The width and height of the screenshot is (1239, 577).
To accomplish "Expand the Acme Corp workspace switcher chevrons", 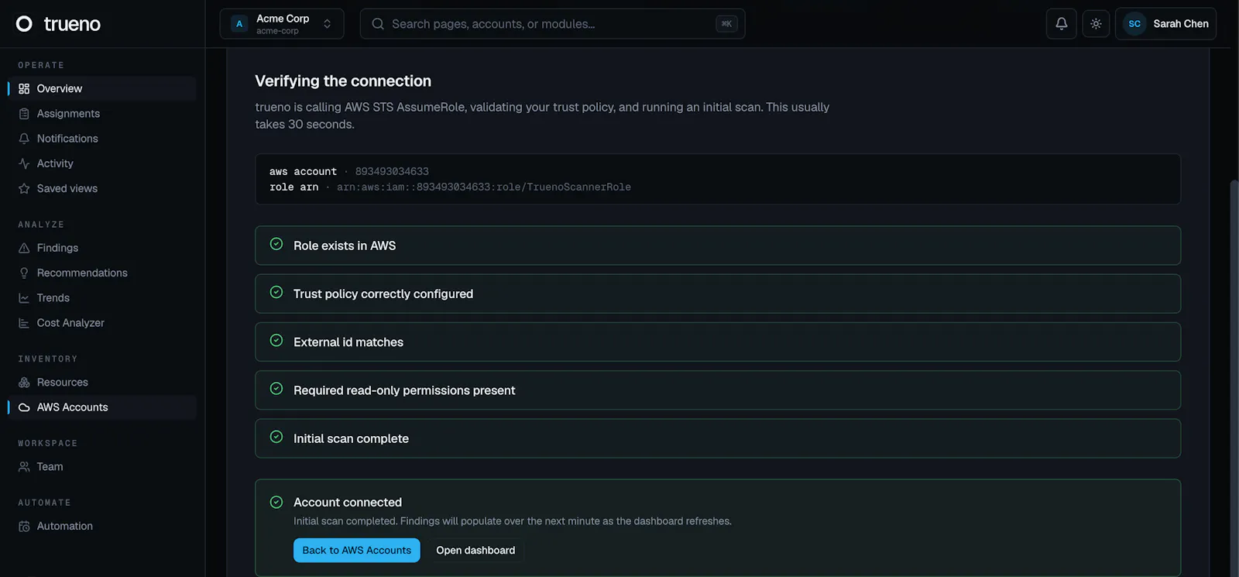I will click(328, 24).
